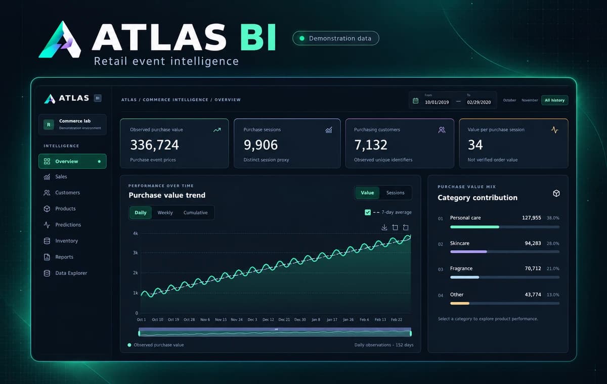Viewport: 607px width, 384px height.
Task: Click the 336,724 purchase value figure
Action: (154, 145)
